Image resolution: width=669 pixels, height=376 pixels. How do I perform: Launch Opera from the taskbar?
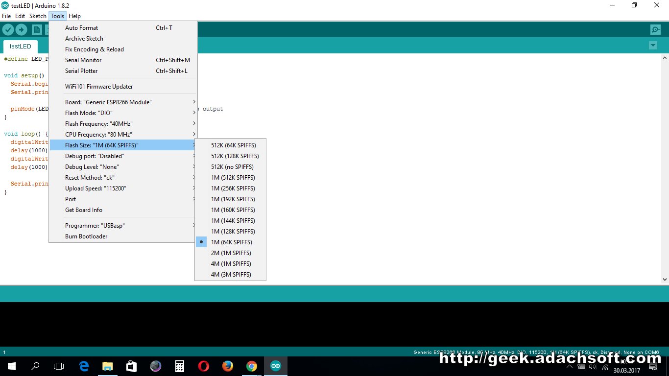point(204,366)
